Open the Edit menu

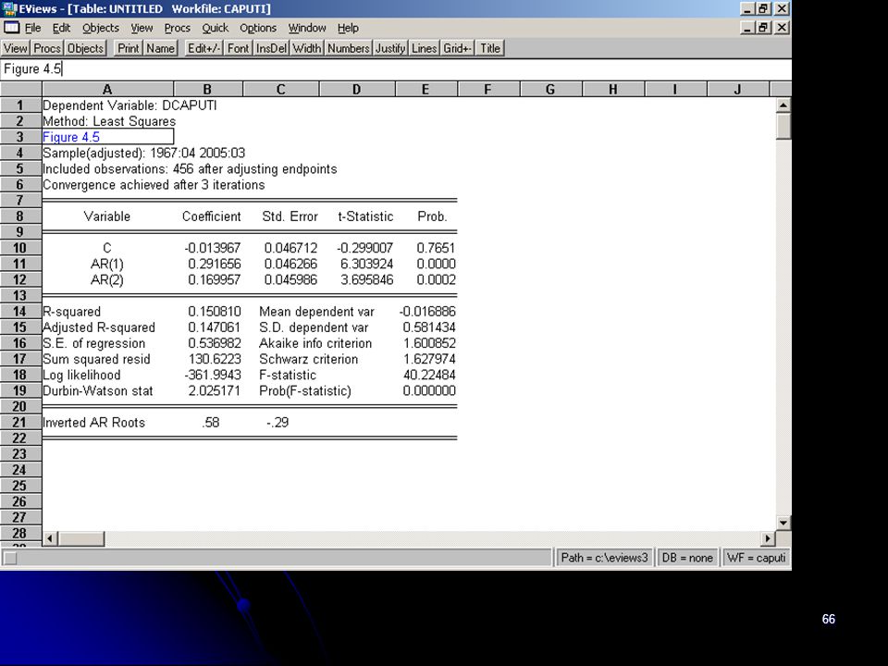61,28
